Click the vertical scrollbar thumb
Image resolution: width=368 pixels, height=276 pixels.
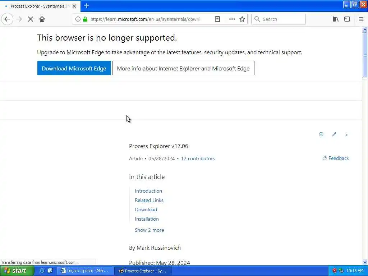[x=365, y=55]
